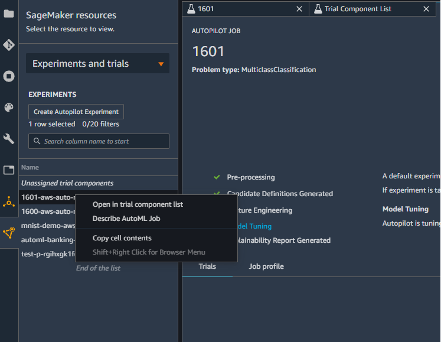The image size is (441, 342).
Task: Click flask icon on Trial Component List tab
Action: coord(318,9)
